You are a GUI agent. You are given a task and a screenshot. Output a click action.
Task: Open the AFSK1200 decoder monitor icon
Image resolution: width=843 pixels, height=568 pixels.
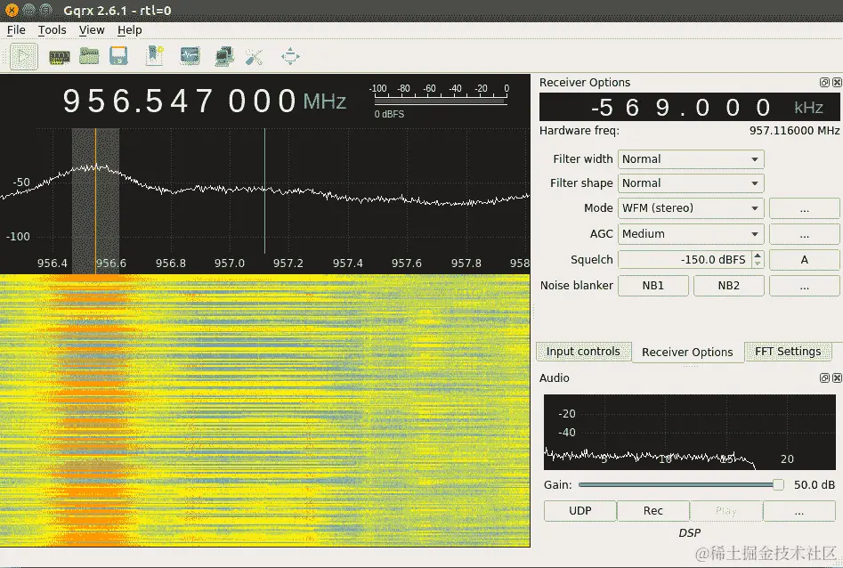click(190, 57)
